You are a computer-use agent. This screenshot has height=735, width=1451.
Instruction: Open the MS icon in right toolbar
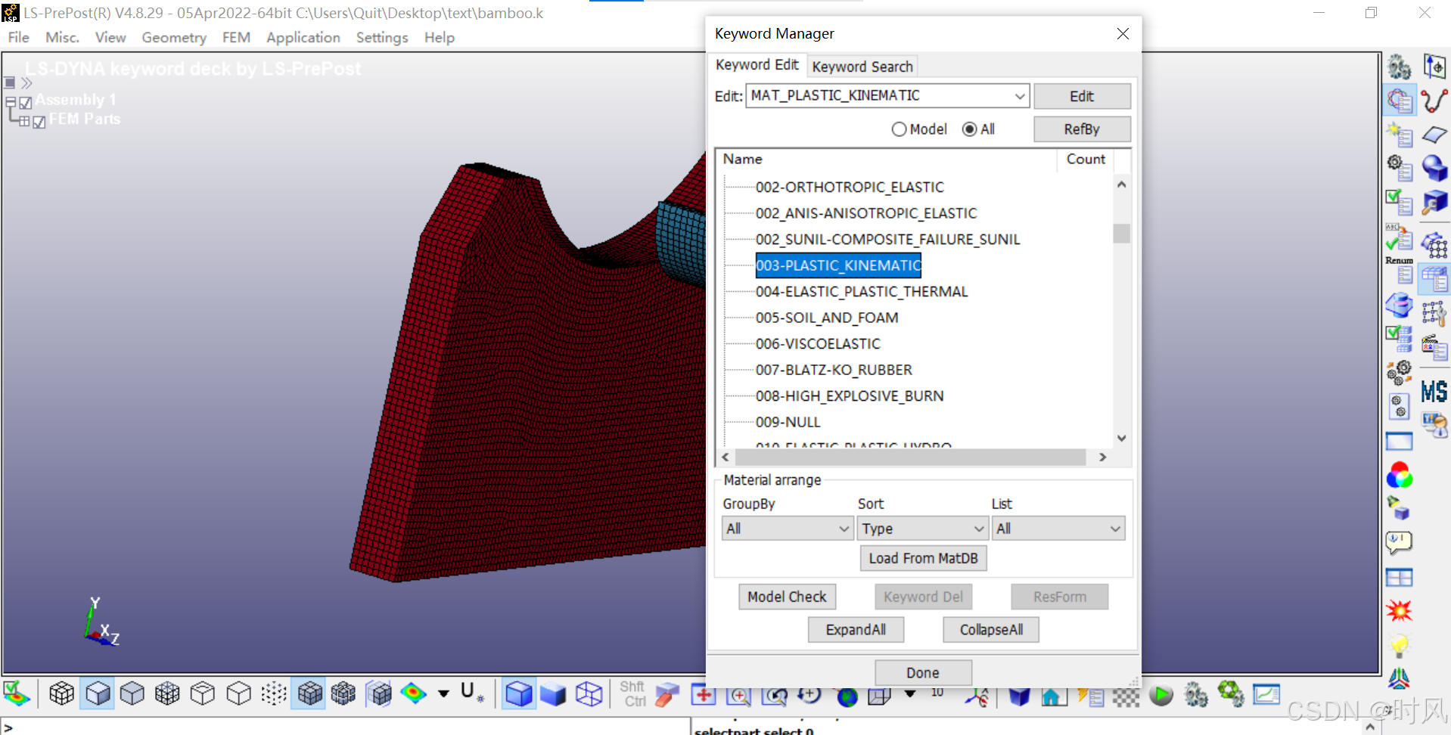(x=1434, y=391)
